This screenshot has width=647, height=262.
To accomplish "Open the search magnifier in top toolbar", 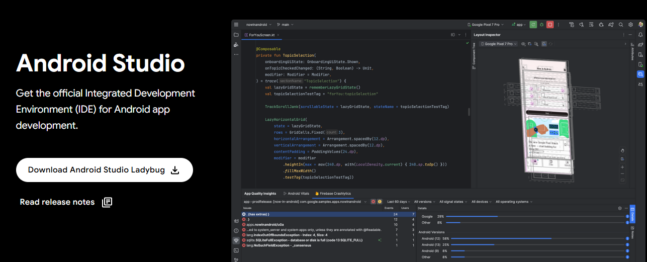I will pyautogui.click(x=621, y=24).
